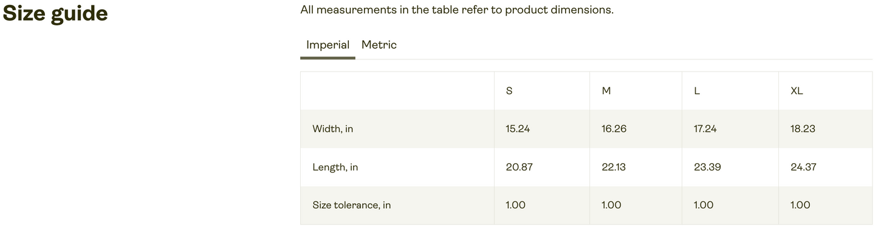
Task: Click the L size column header
Action: point(697,91)
